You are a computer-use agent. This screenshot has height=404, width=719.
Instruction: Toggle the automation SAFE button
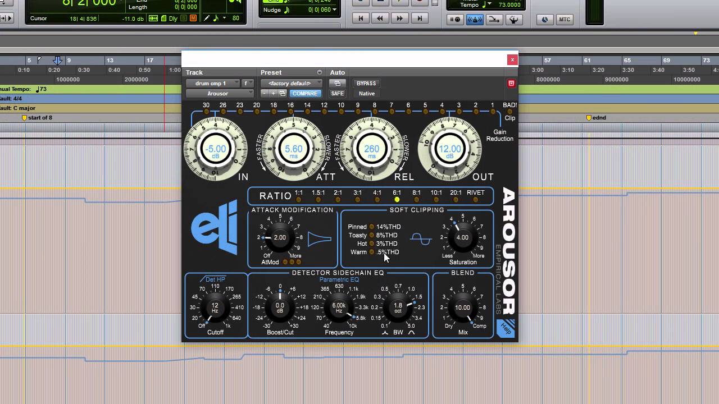[x=338, y=93]
